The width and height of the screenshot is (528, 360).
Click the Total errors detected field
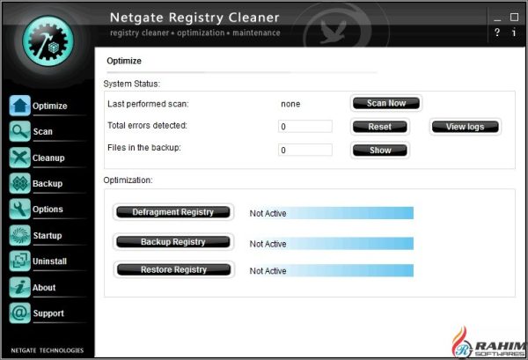[x=305, y=126]
